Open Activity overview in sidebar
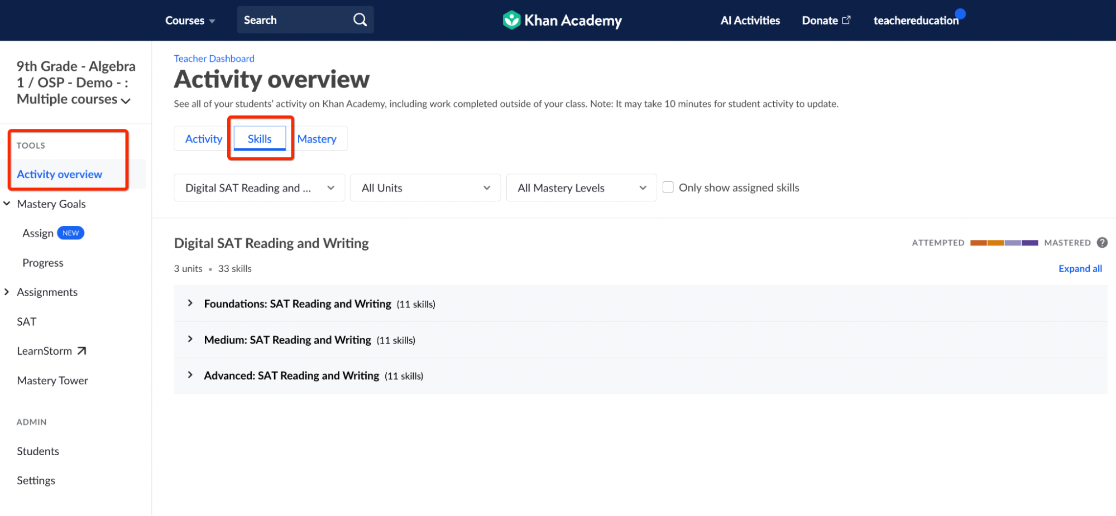The width and height of the screenshot is (1116, 516). click(x=59, y=174)
